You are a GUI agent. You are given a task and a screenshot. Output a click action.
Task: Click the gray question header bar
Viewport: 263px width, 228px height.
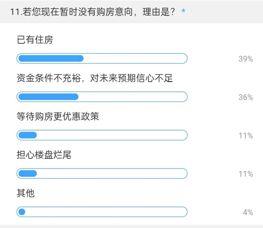pos(131,12)
